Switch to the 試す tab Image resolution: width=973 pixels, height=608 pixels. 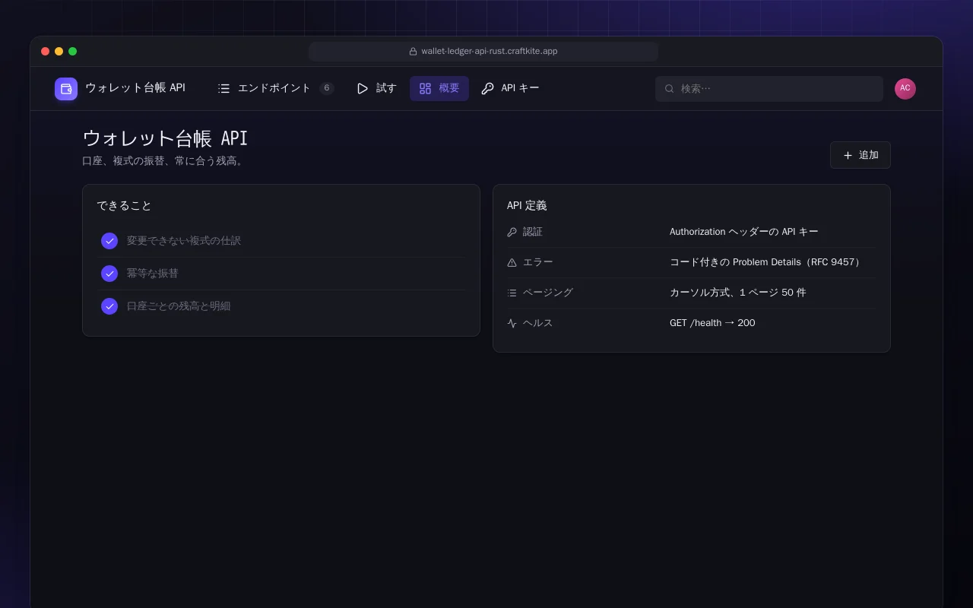click(x=377, y=89)
